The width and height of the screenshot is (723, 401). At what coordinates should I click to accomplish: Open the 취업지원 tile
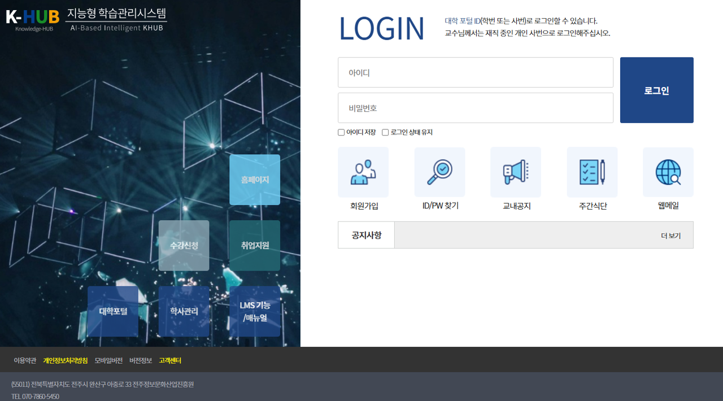(x=254, y=245)
